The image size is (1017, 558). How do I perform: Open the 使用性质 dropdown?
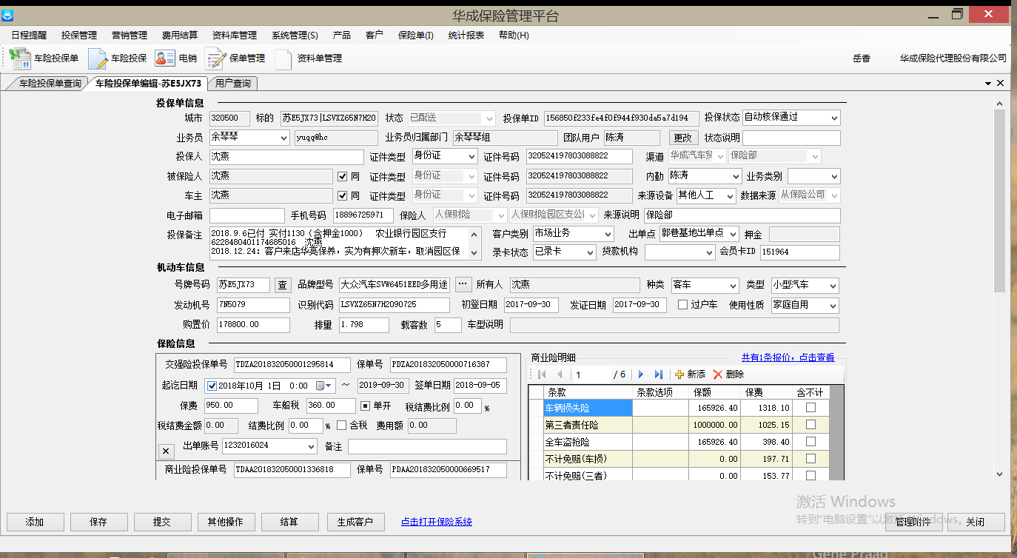tap(833, 306)
